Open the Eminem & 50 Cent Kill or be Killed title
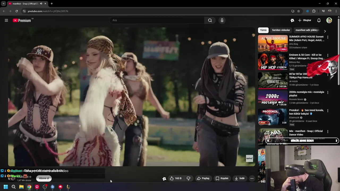Image resolution: width=340 pixels, height=191 pixels. 307,57
